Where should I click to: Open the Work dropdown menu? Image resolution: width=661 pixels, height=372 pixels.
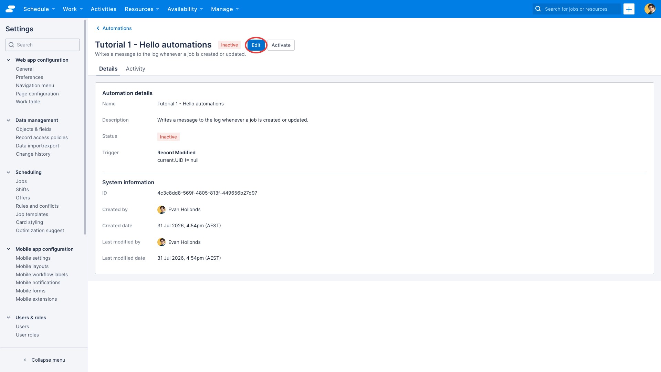point(73,9)
